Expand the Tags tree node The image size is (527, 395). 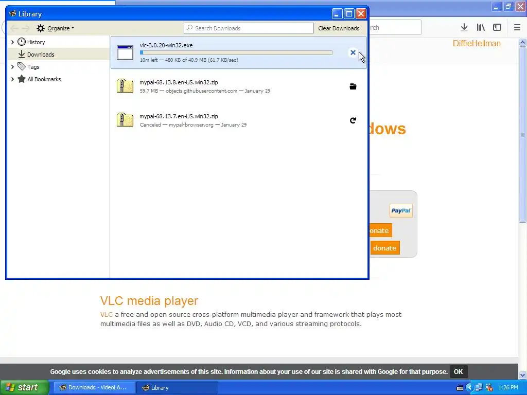pyautogui.click(x=12, y=67)
